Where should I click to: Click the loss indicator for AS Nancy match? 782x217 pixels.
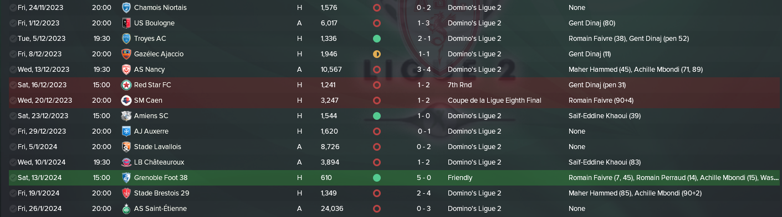point(377,70)
